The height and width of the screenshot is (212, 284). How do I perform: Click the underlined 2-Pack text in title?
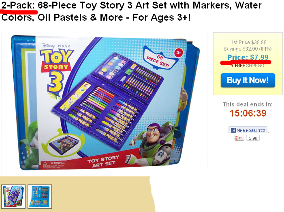[18, 5]
